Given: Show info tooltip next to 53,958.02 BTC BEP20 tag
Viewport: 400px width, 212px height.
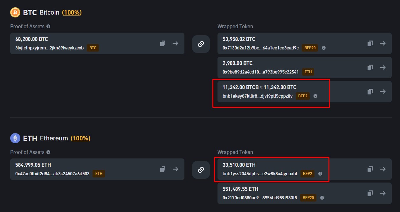Looking at the screenshot, I should [x=323, y=48].
